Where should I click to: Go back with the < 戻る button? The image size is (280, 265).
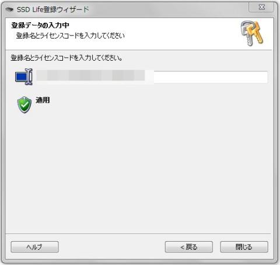click(x=188, y=247)
